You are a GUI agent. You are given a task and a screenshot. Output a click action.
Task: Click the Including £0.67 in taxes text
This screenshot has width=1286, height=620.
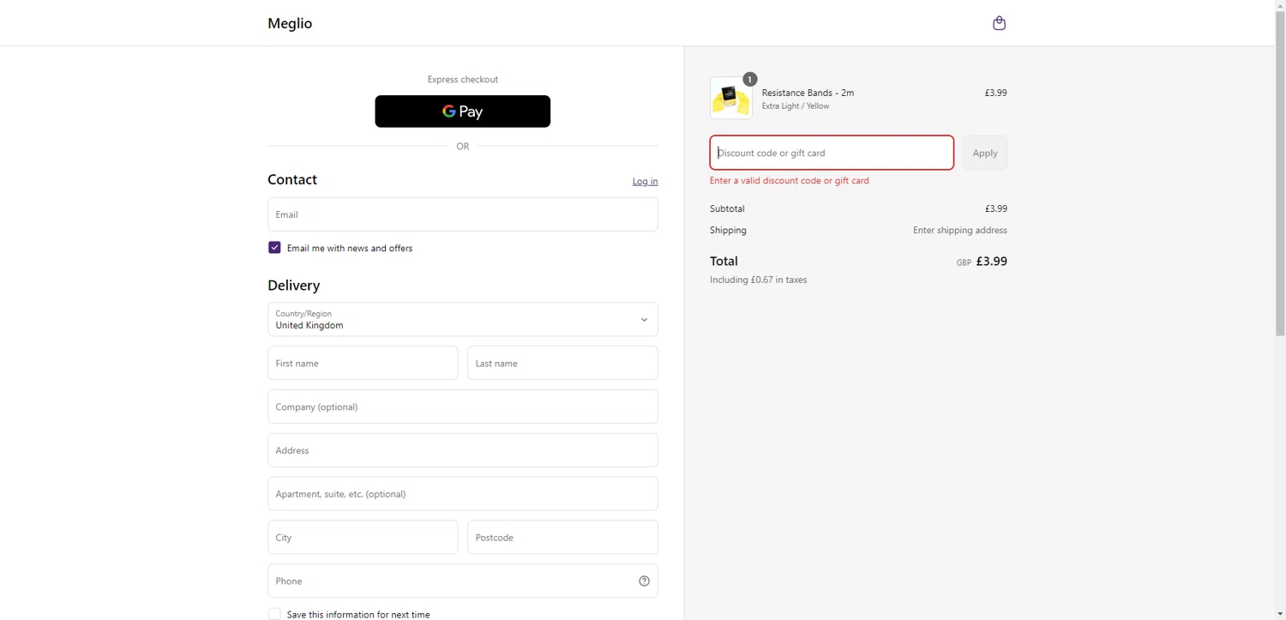759,280
